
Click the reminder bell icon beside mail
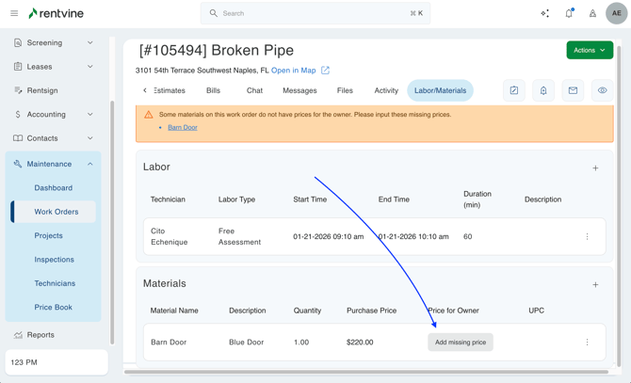pyautogui.click(x=543, y=90)
